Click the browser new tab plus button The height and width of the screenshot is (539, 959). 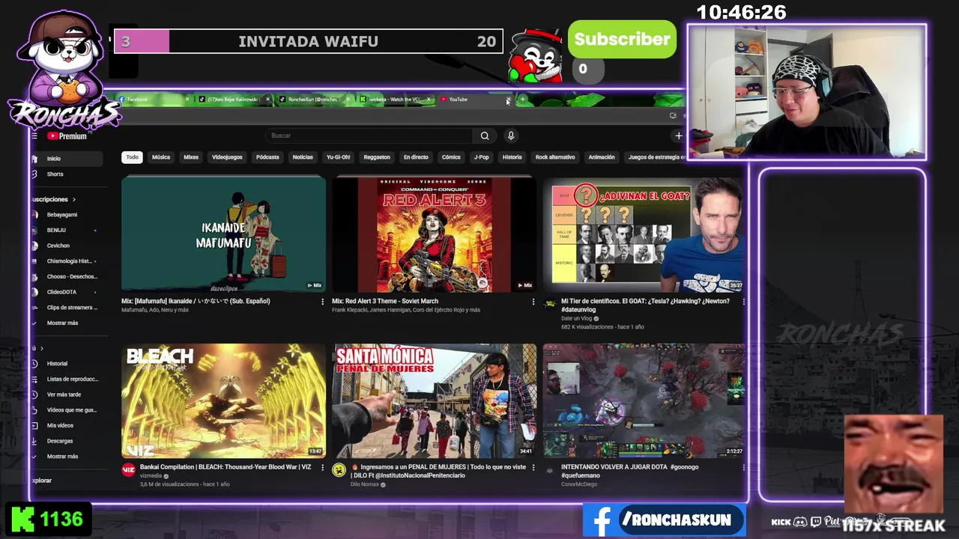(x=522, y=99)
